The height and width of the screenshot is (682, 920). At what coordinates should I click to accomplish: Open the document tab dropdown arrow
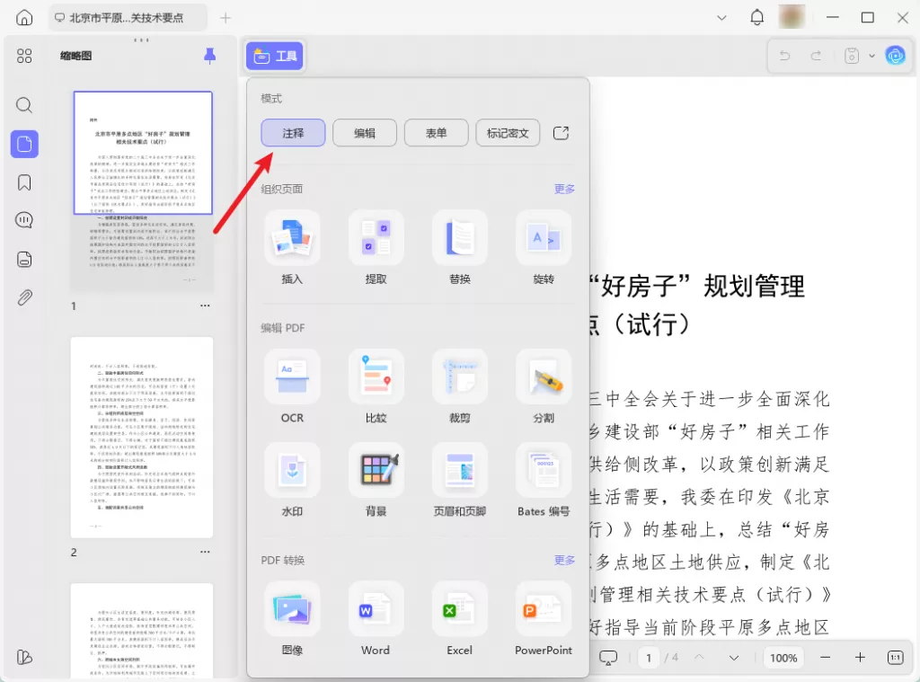click(721, 17)
